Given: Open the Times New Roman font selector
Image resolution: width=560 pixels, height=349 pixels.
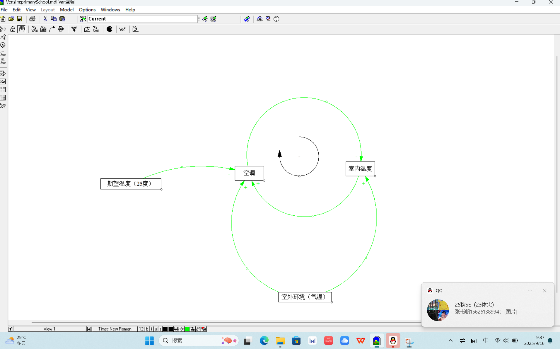Looking at the screenshot, I should [x=115, y=329].
